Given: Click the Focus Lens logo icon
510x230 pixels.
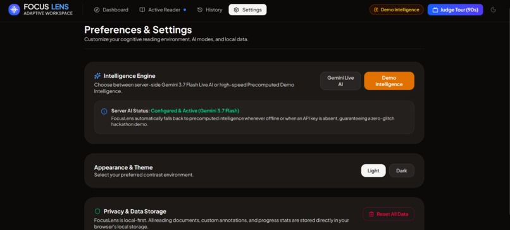Looking at the screenshot, I should pyautogui.click(x=14, y=10).
